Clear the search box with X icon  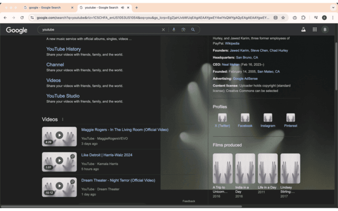[163, 30]
